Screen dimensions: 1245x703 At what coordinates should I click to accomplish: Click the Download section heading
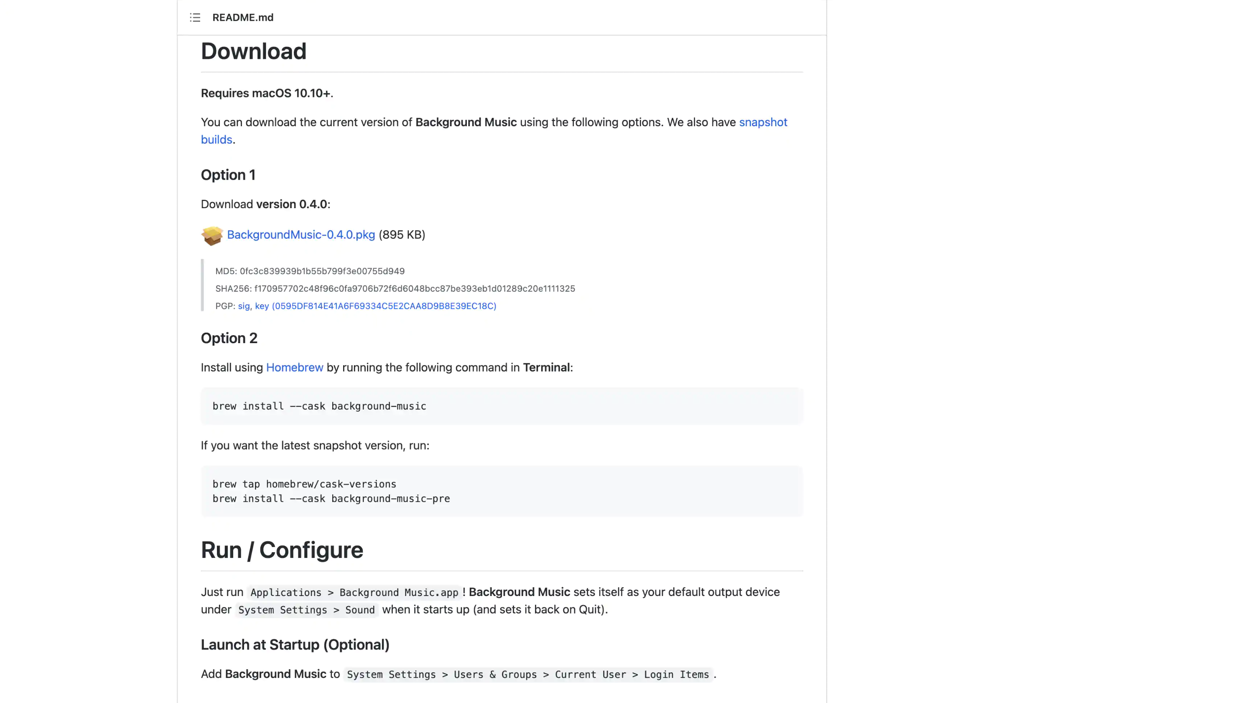pyautogui.click(x=253, y=51)
